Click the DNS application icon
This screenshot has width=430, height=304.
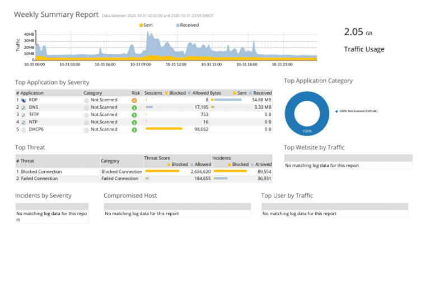(24, 107)
